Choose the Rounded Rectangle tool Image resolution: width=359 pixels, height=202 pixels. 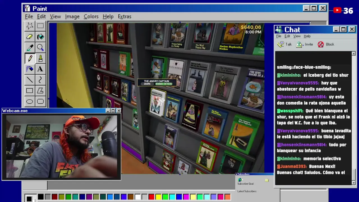40,102
